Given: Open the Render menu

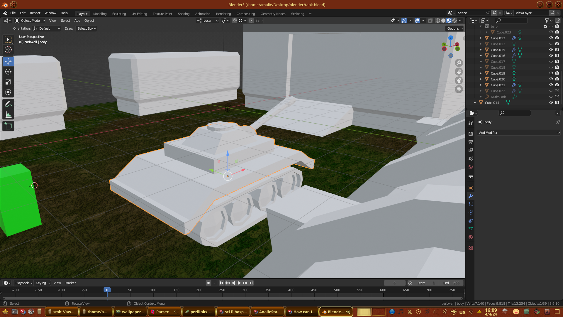Looking at the screenshot, I should click(35, 13).
